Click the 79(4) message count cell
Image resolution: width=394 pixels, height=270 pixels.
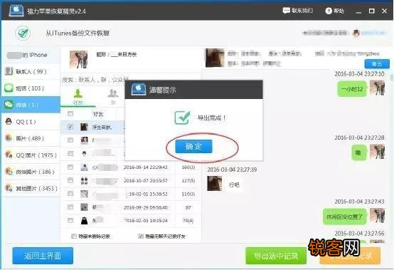coord(188,221)
